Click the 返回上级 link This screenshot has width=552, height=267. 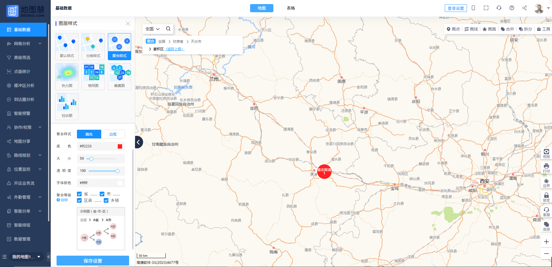(175, 49)
